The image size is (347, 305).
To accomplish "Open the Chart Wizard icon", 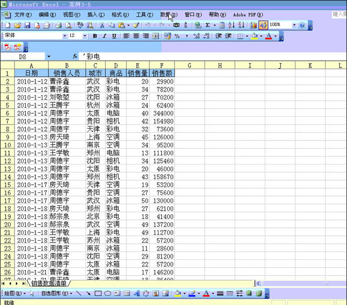I will pos(253,25).
